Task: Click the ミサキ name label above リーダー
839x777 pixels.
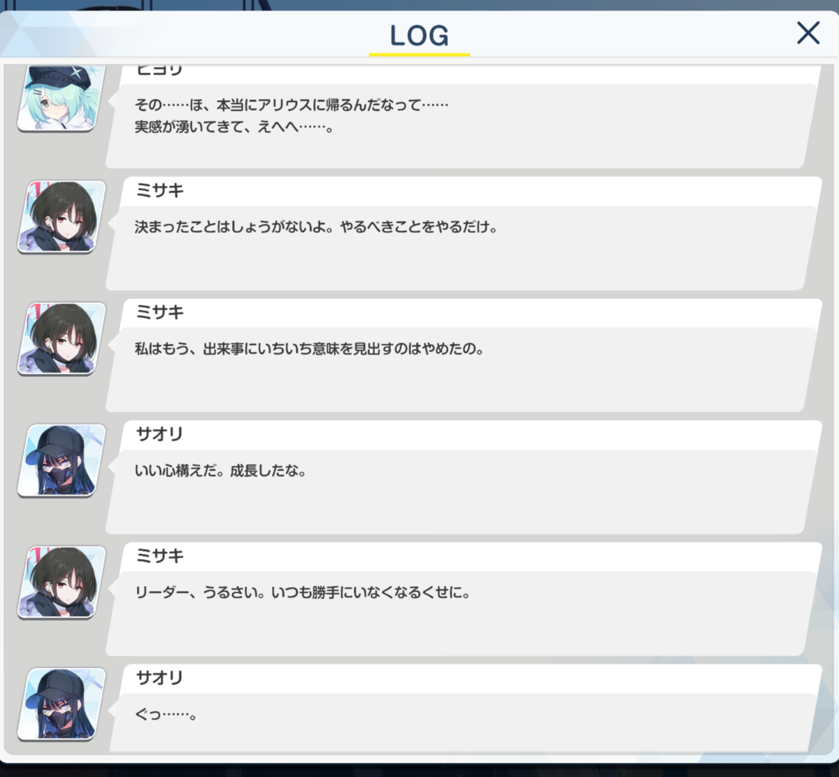Action: (159, 556)
